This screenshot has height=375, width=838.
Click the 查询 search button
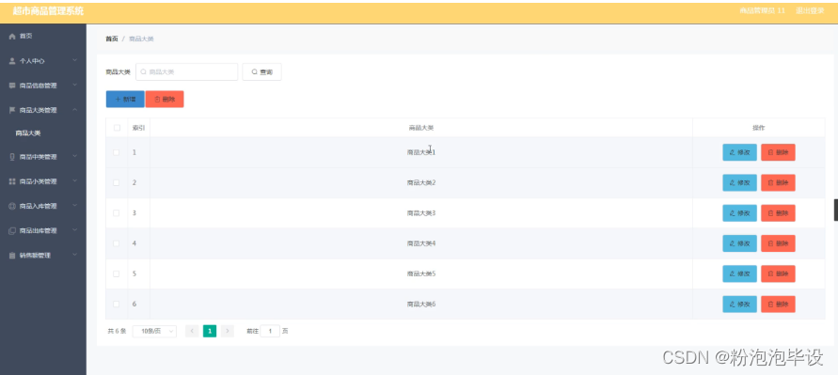pos(261,71)
